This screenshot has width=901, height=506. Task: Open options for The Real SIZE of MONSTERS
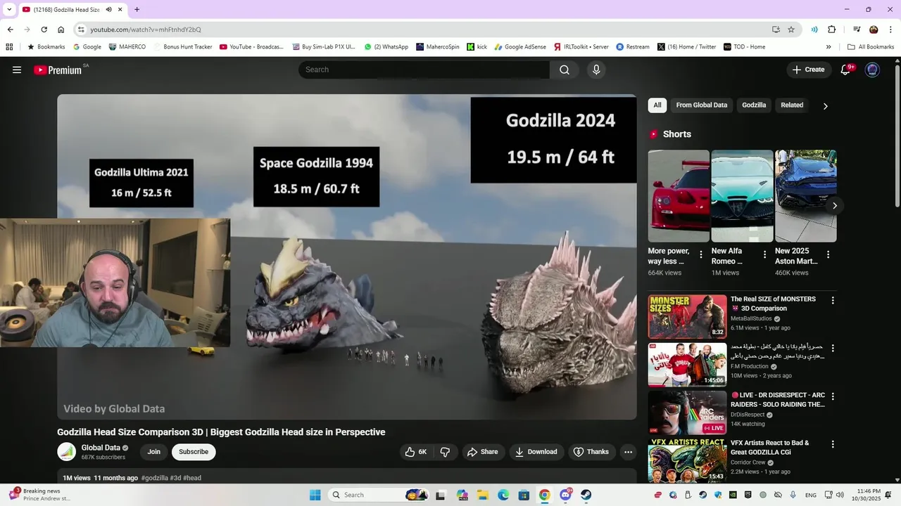833,300
